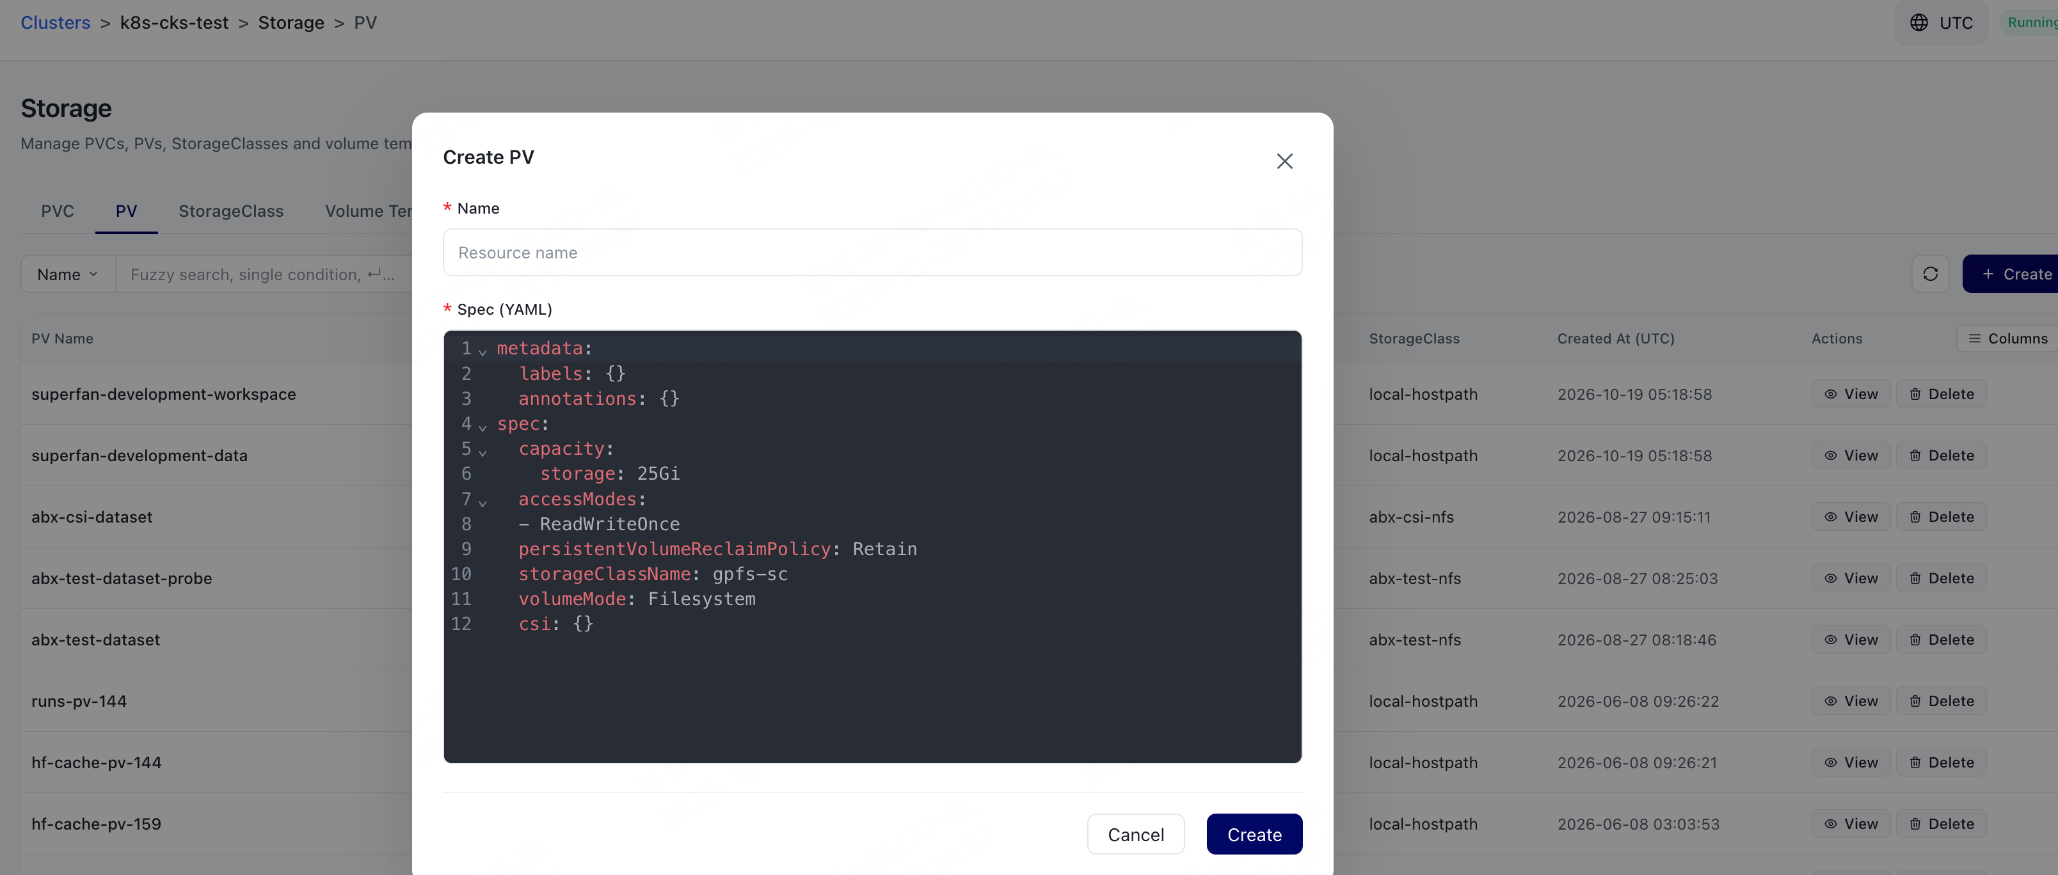
Task: Click abx-csi-dataset PV name
Action: pos(92,517)
